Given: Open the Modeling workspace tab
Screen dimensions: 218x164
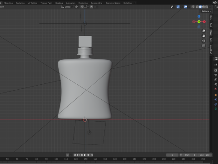Looking at the screenshot, I should [x=9, y=3].
